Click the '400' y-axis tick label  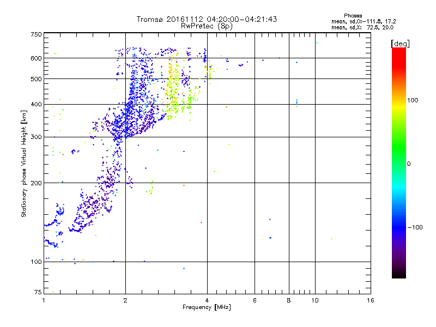point(36,104)
